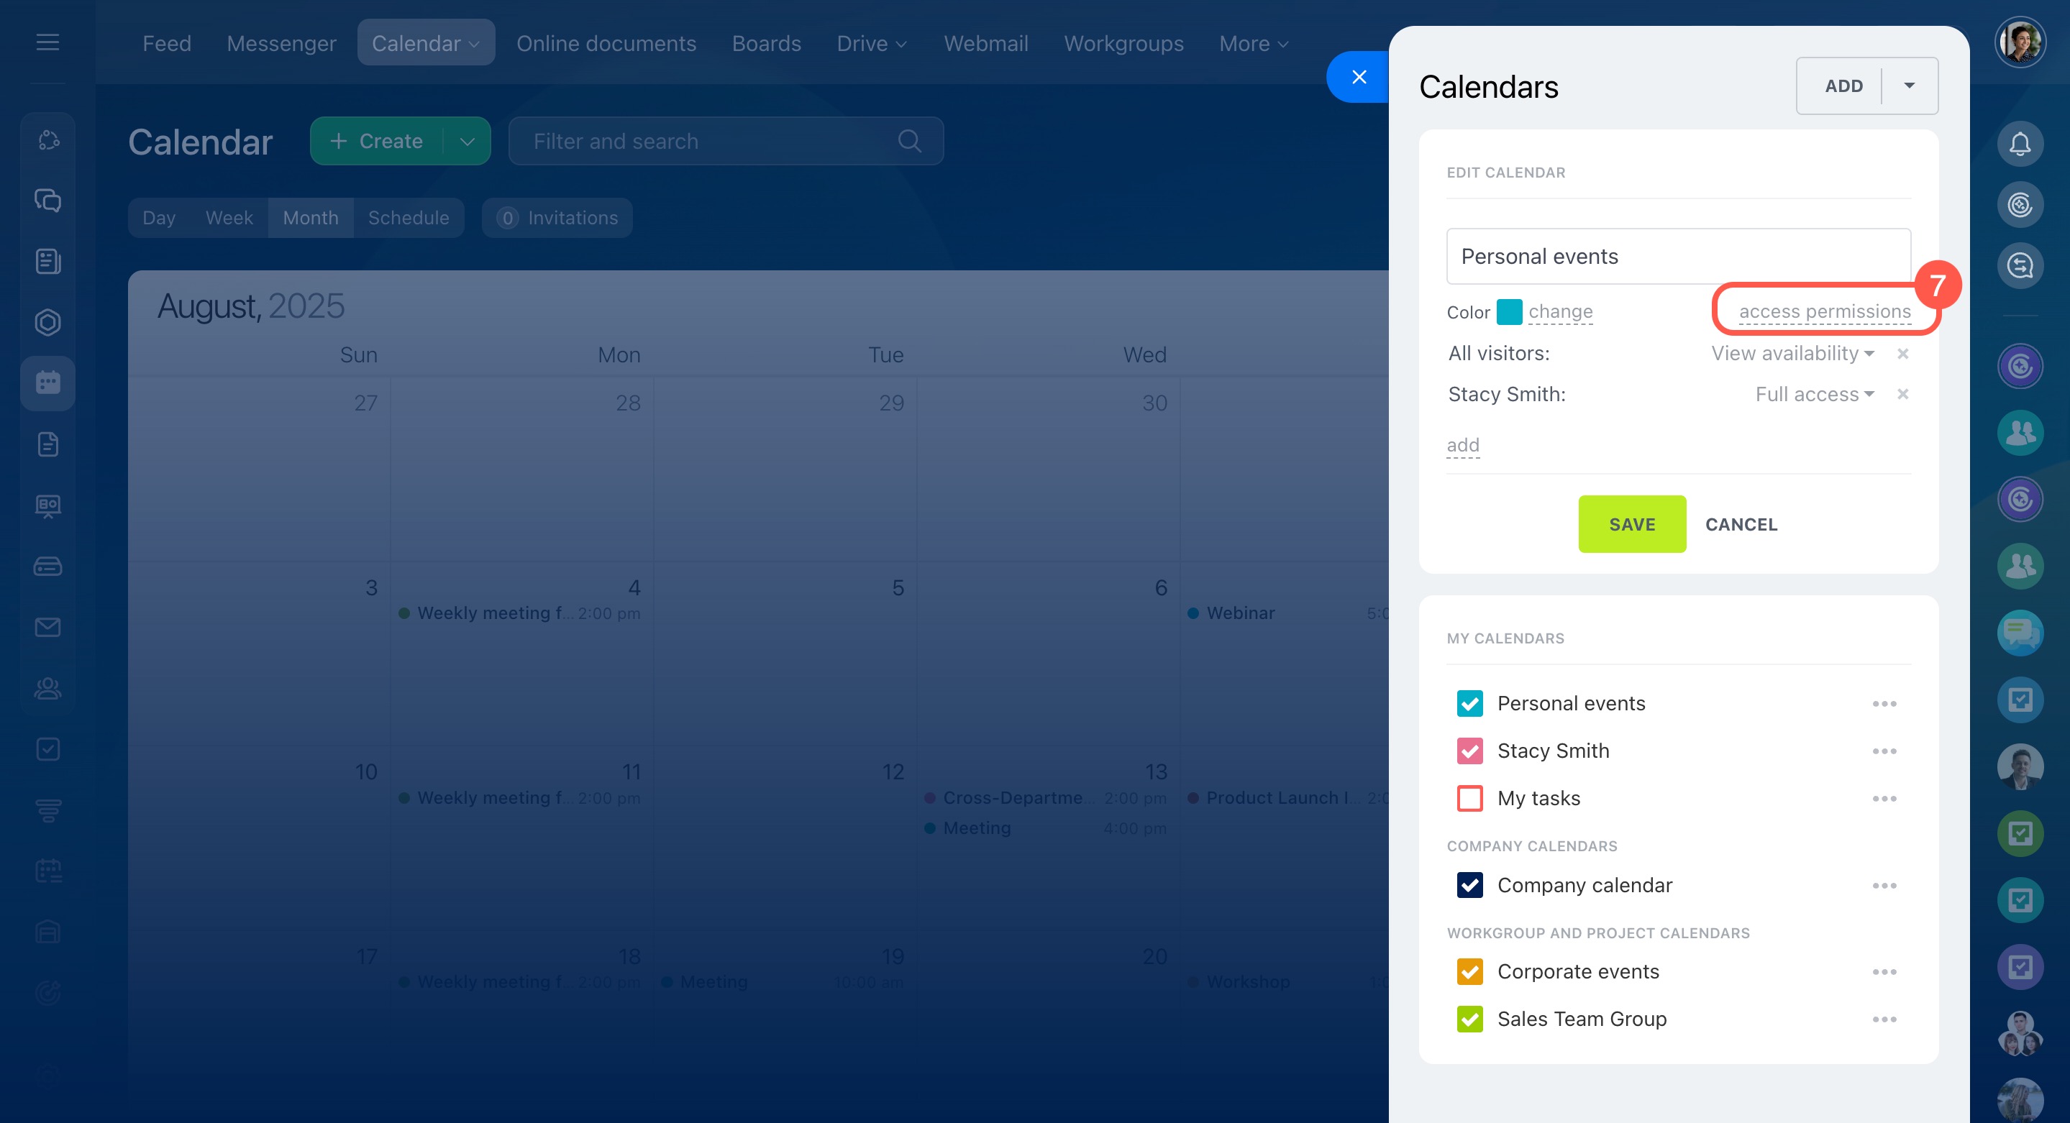Open the chat bubbles sidebar icon
The height and width of the screenshot is (1123, 2070).
(x=47, y=200)
